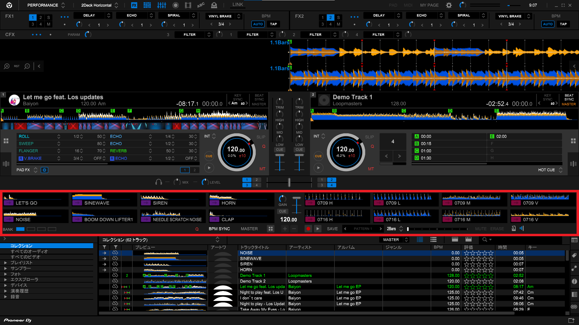Show the mixer panel icon
Image resolution: width=579 pixels, height=325 pixels.
pos(162,5)
